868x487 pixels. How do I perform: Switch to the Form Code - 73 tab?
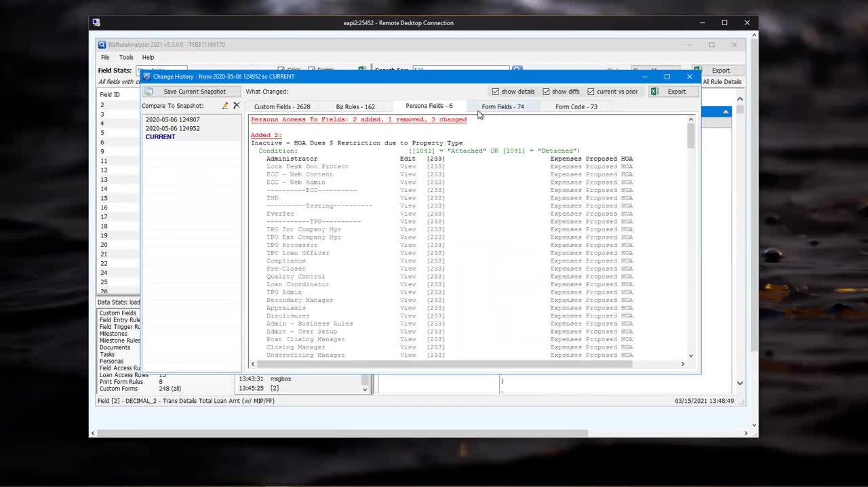pos(576,106)
